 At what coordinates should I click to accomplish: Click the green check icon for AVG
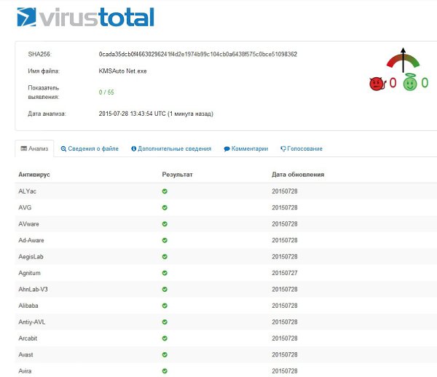165,207
